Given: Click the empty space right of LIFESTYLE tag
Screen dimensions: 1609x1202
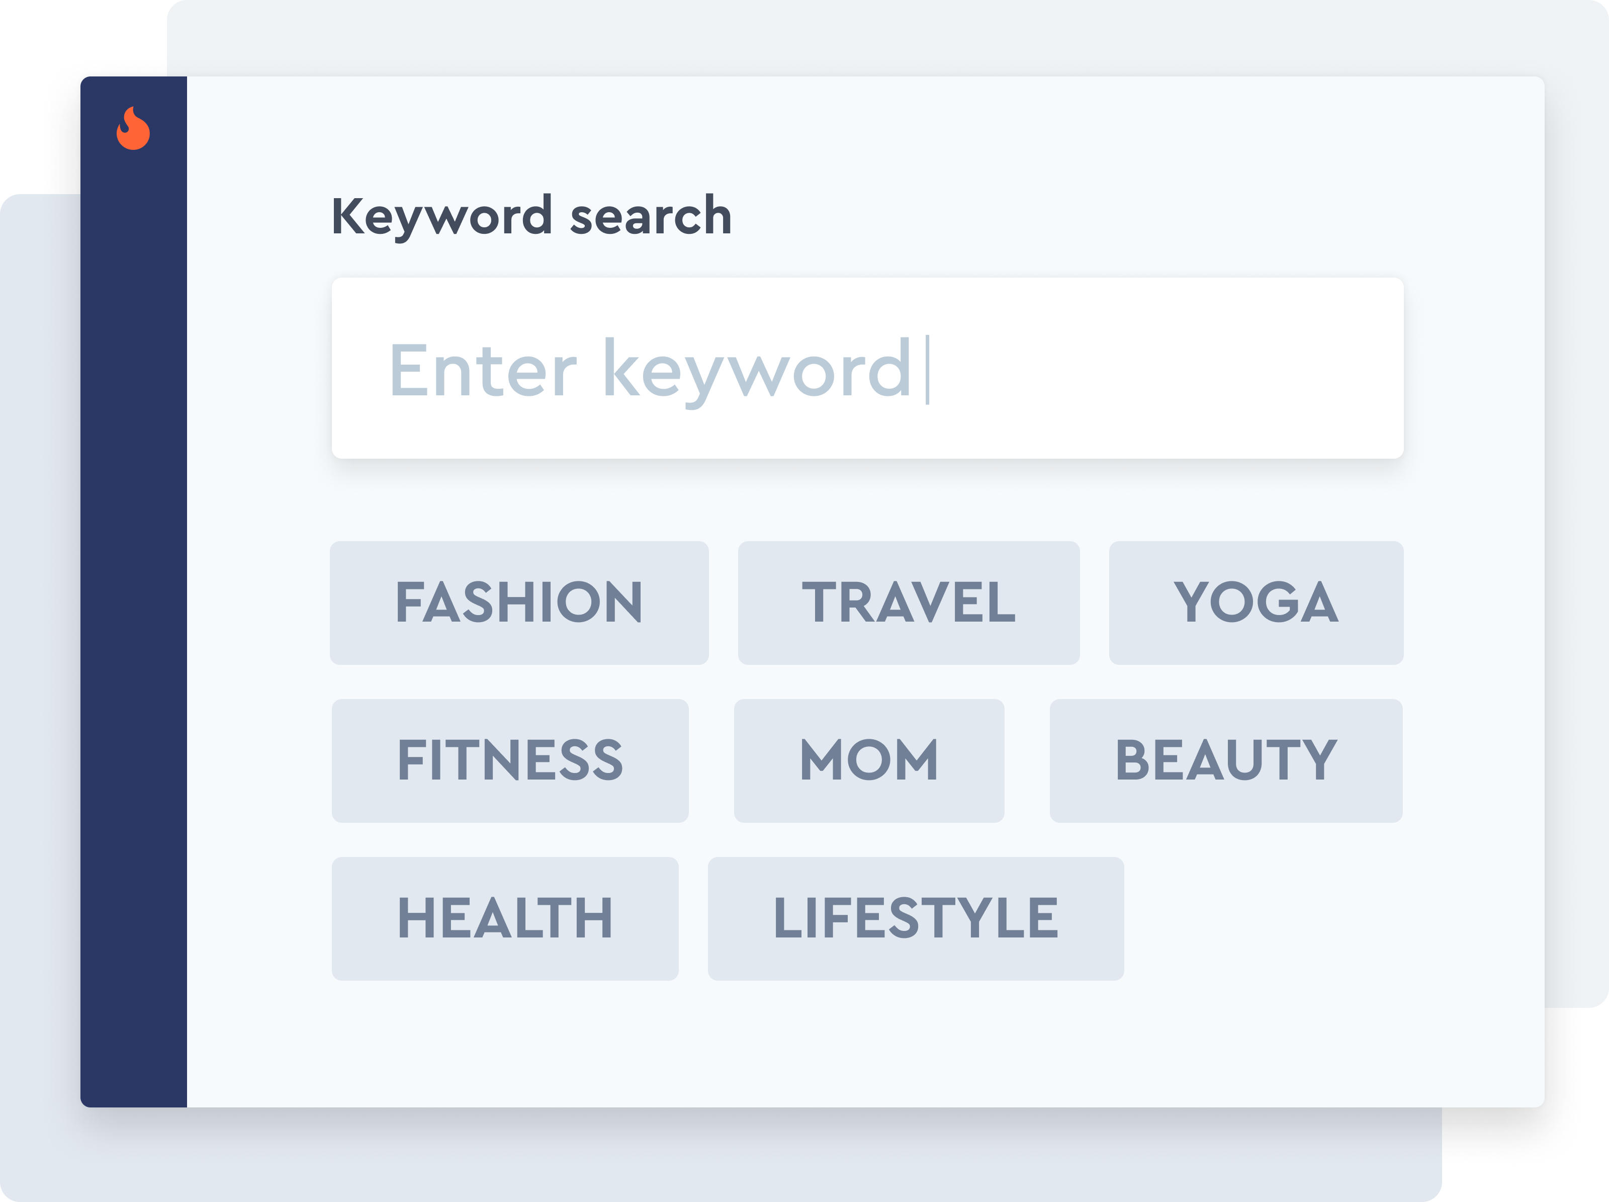Looking at the screenshot, I should tap(1266, 918).
